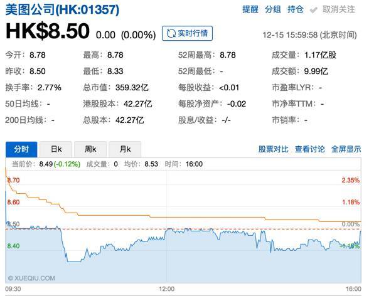Click the 0.00 (0.00%) change value
Screen dimensions: 369x296
pos(126,35)
